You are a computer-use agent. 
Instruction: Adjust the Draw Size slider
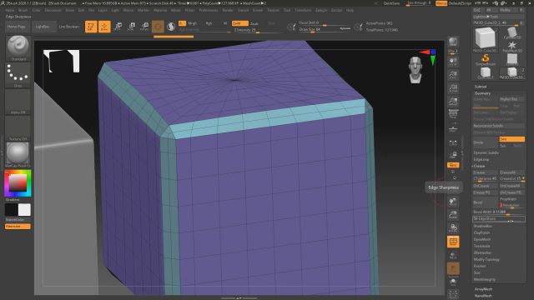pyautogui.click(x=325, y=30)
